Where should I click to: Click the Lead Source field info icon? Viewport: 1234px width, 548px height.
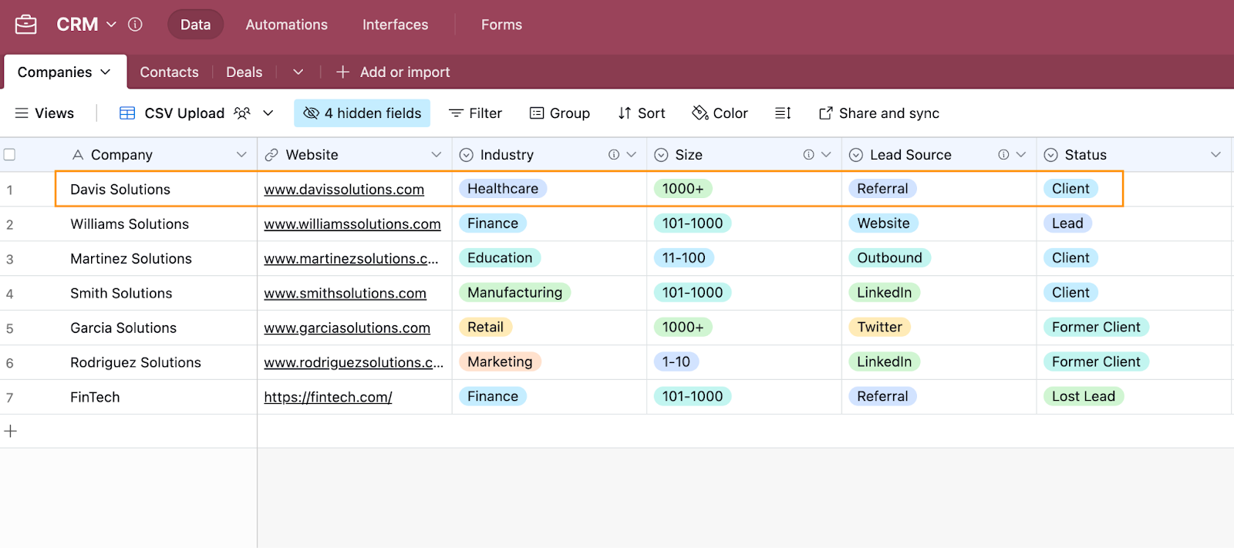pos(1003,155)
